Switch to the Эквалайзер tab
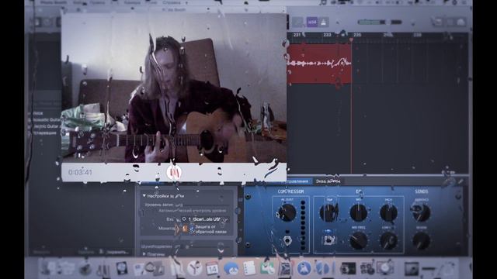 pyautogui.click(x=328, y=181)
